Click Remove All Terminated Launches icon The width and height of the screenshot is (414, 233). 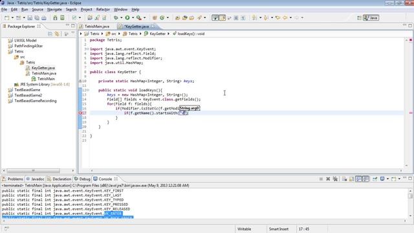335,179
